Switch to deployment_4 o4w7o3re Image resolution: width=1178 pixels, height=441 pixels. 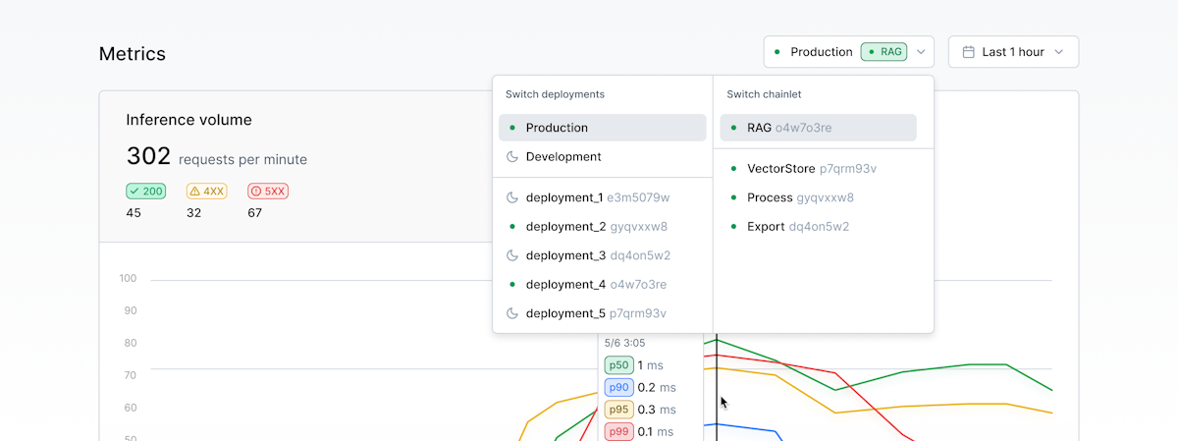[x=602, y=285]
